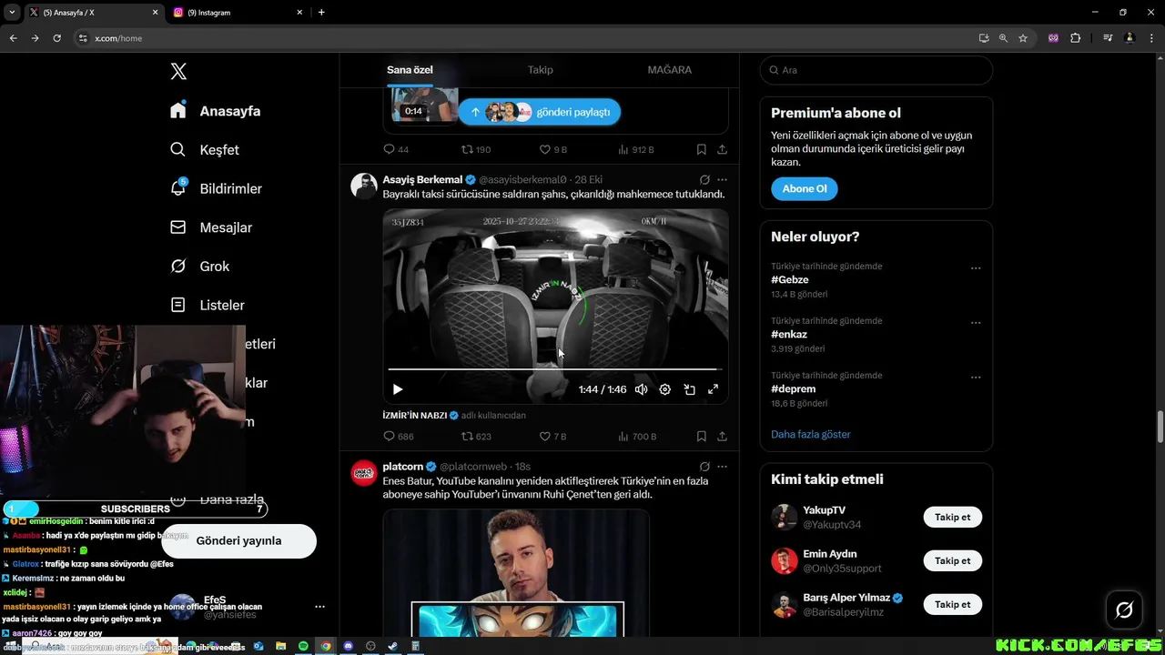Click Daha fazla göster under trends
The height and width of the screenshot is (655, 1165).
tap(811, 434)
